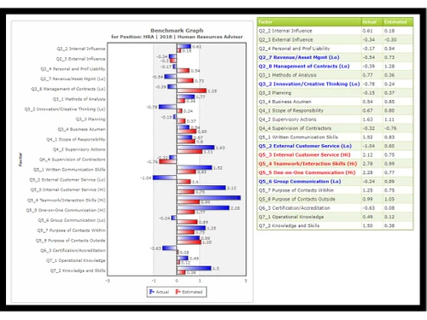Open Q5_3 Internal Customer Service (Hi) table link
Image resolution: width=427 pixels, height=320 pixels.
pyautogui.click(x=304, y=154)
